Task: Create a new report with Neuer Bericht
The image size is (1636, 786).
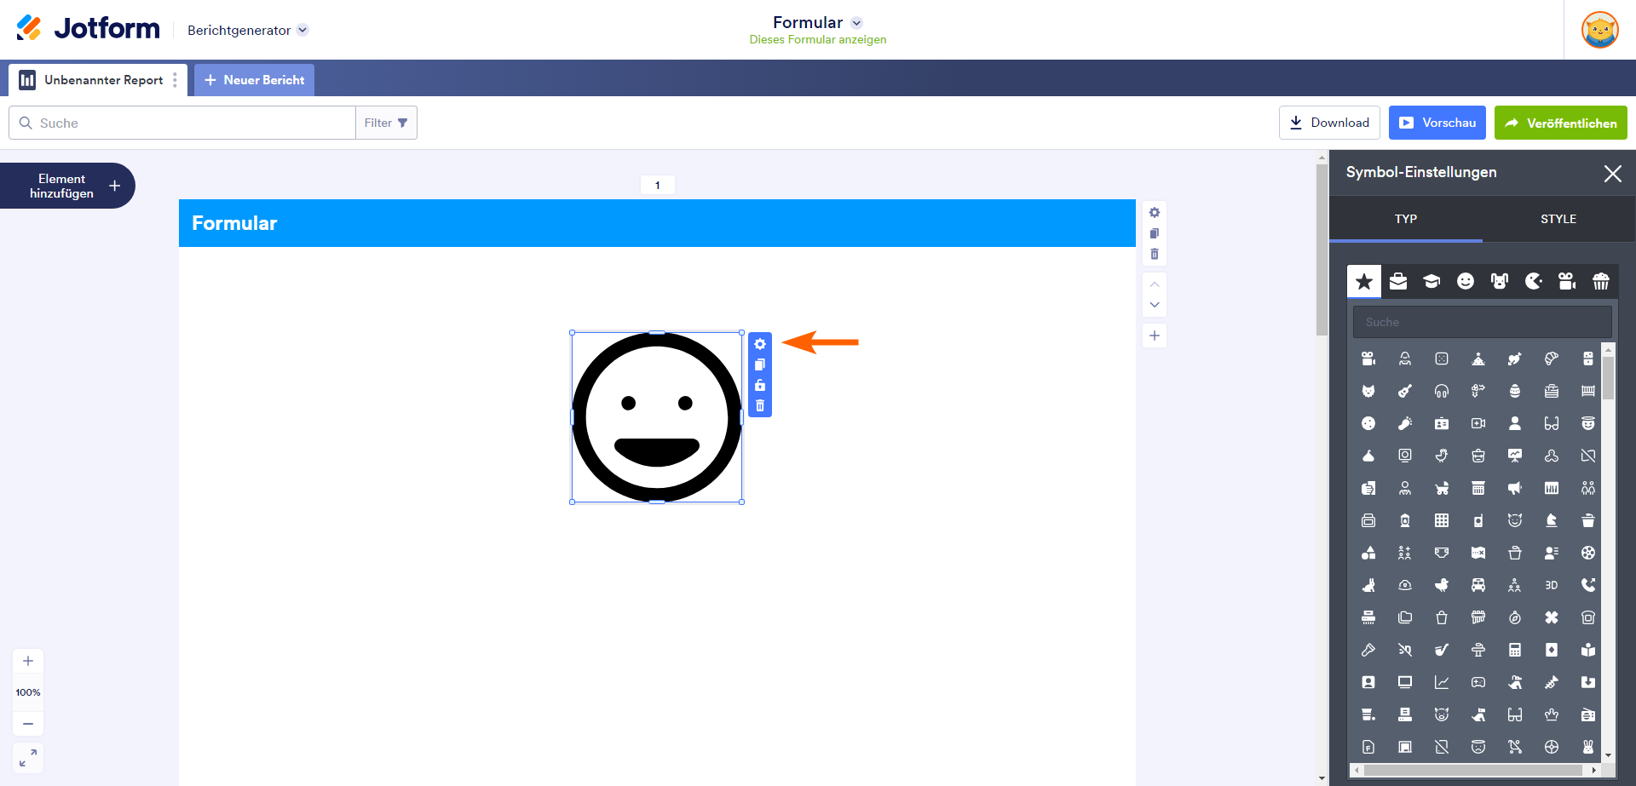Action: (x=254, y=80)
